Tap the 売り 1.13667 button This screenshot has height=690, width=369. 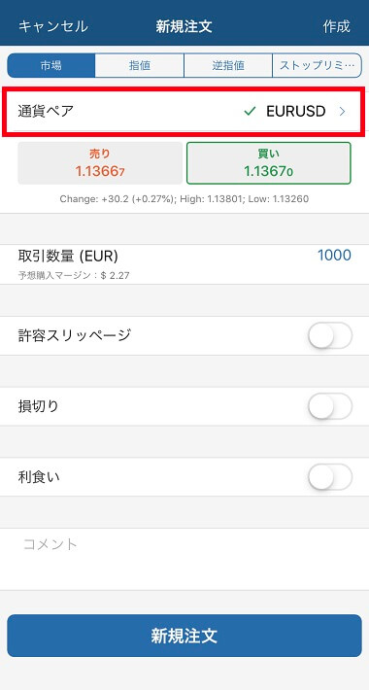100,163
